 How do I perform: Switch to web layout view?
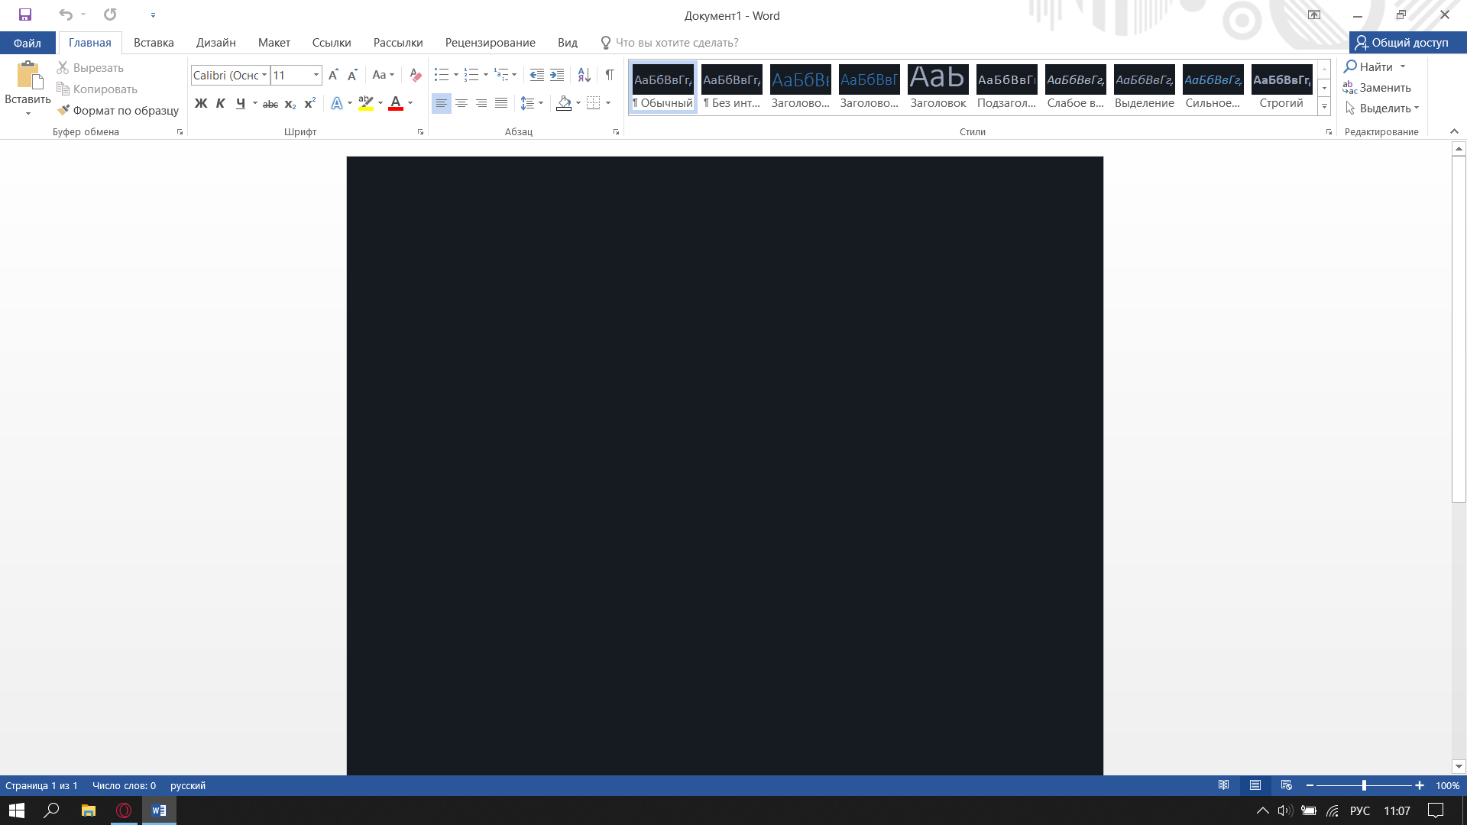1287,785
